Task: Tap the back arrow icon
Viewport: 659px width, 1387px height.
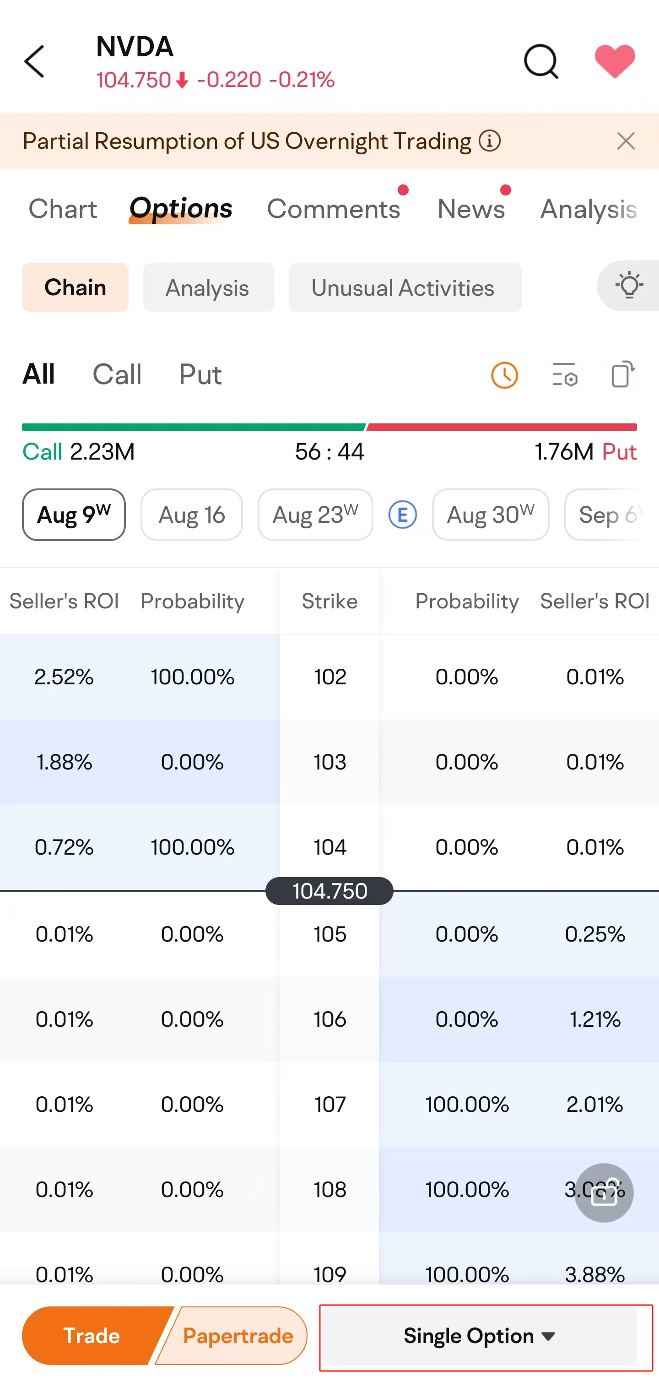Action: (x=34, y=61)
